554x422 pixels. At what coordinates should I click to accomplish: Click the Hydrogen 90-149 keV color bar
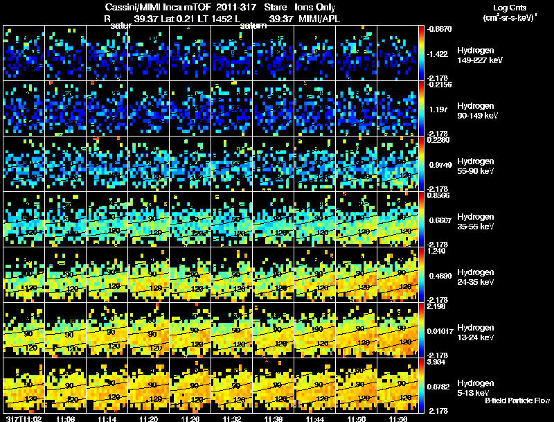pyautogui.click(x=421, y=109)
